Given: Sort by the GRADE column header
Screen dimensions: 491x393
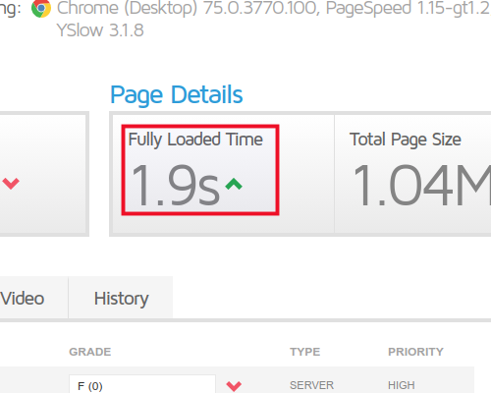Looking at the screenshot, I should (90, 352).
